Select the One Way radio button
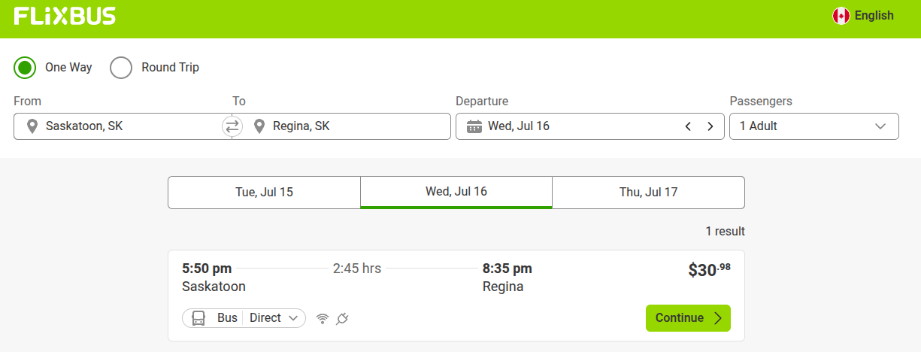Viewport: 921px width, 352px height. [25, 68]
